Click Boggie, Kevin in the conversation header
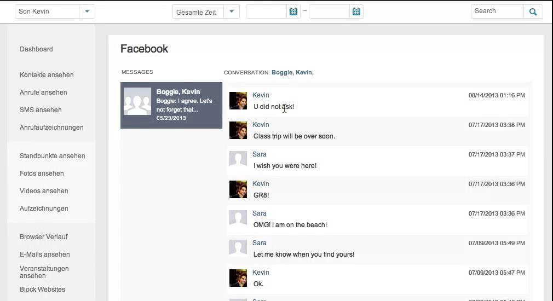Viewport: 553px width, 301px height. click(292, 73)
